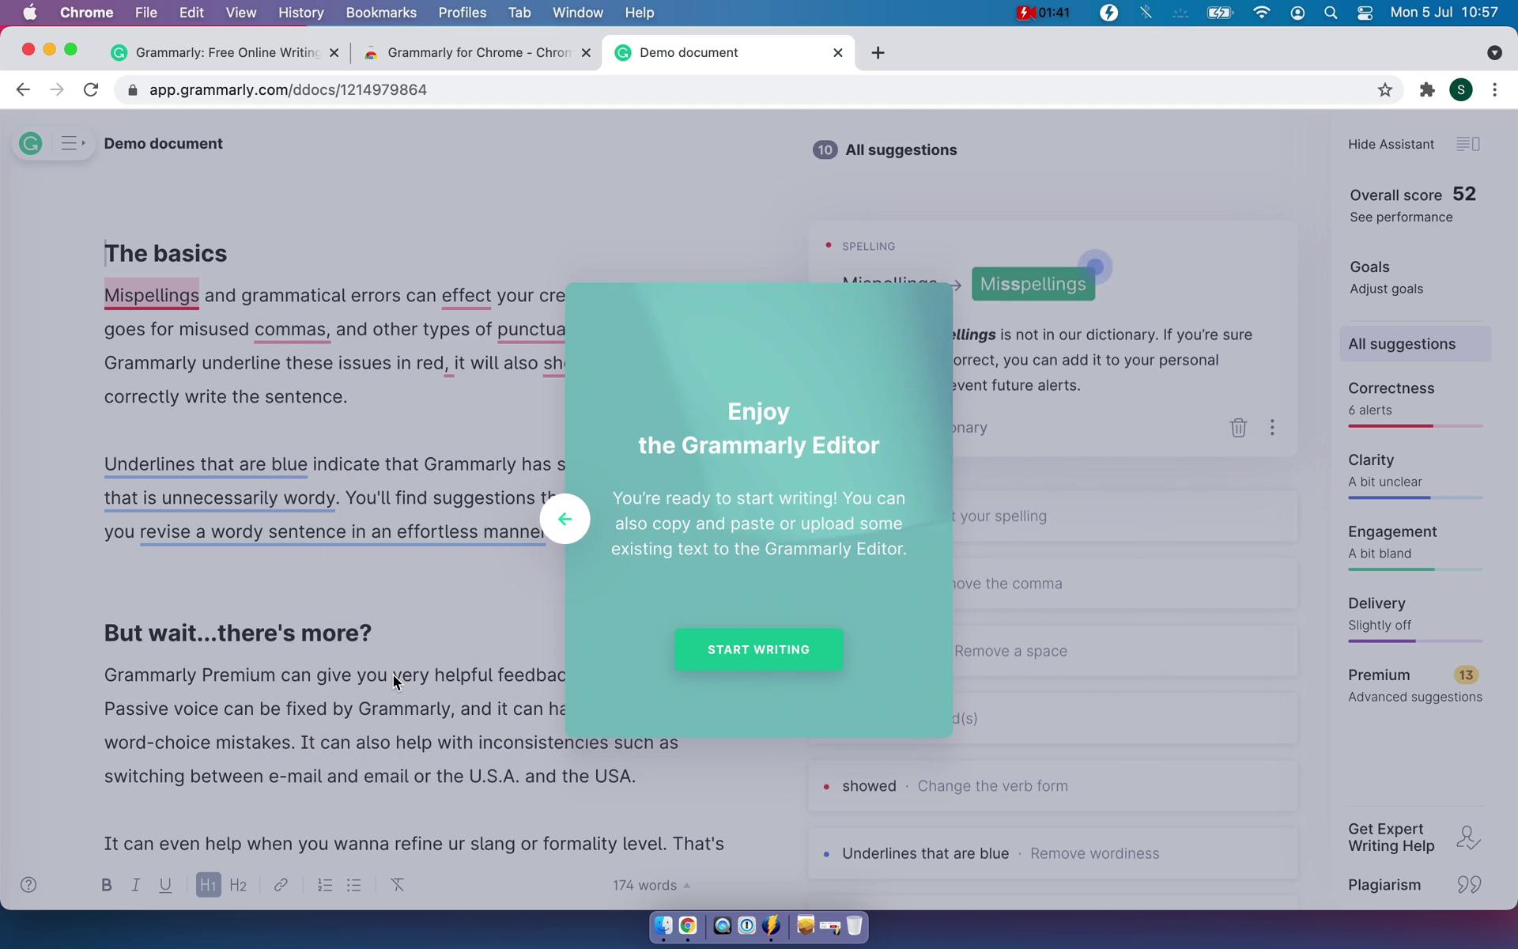Go back with the tour arrow button

coord(565,519)
